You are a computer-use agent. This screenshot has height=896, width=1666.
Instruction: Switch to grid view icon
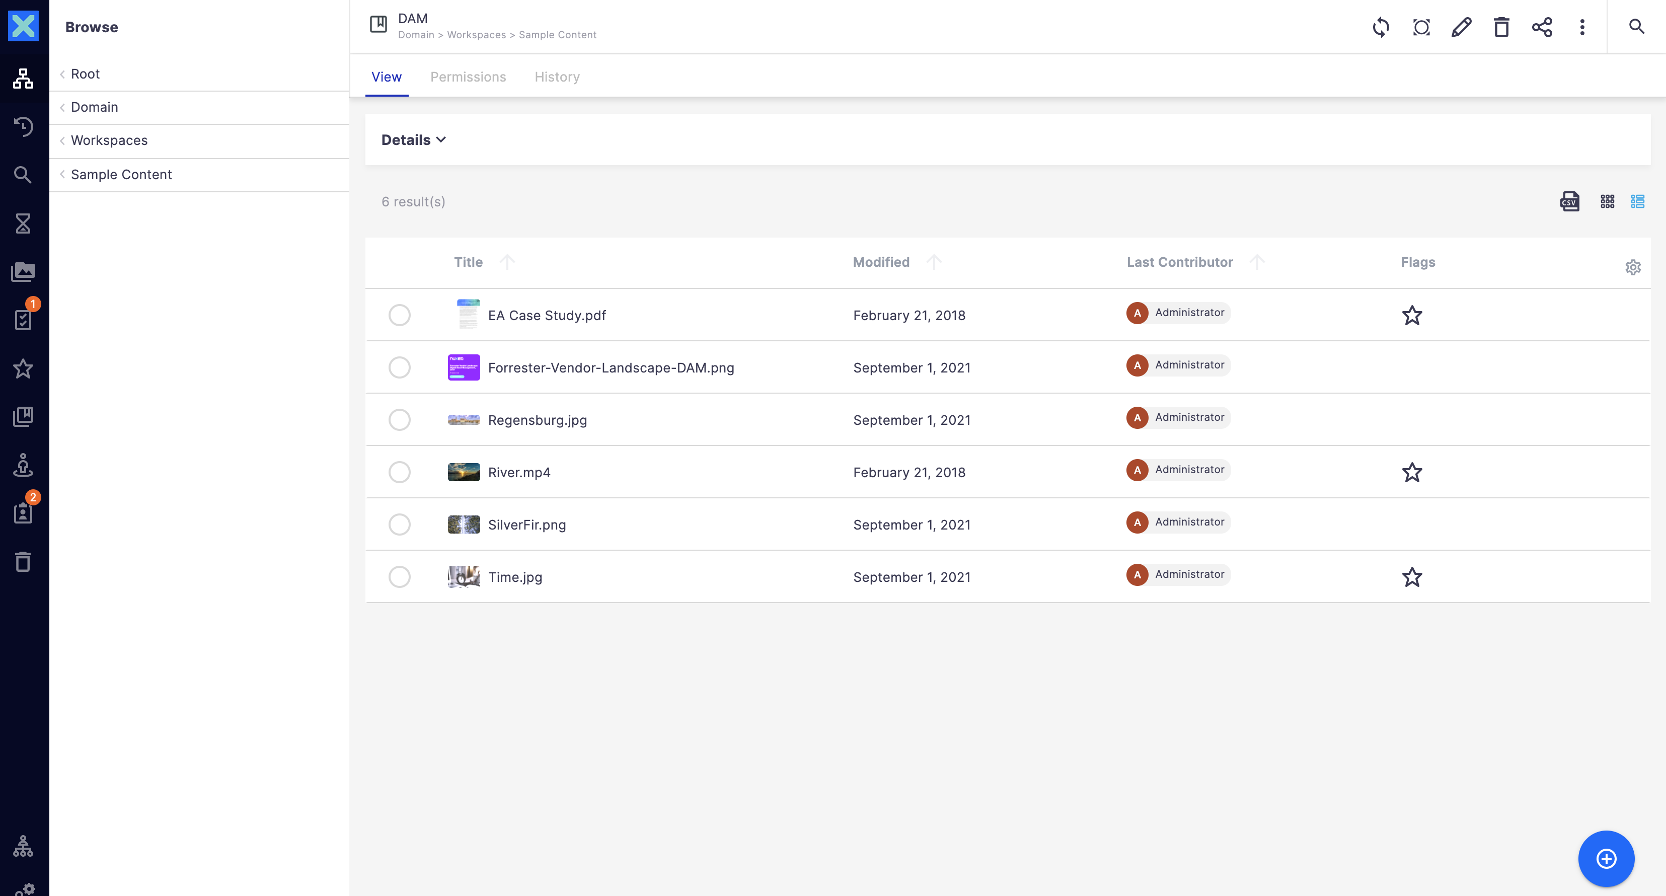click(1607, 202)
